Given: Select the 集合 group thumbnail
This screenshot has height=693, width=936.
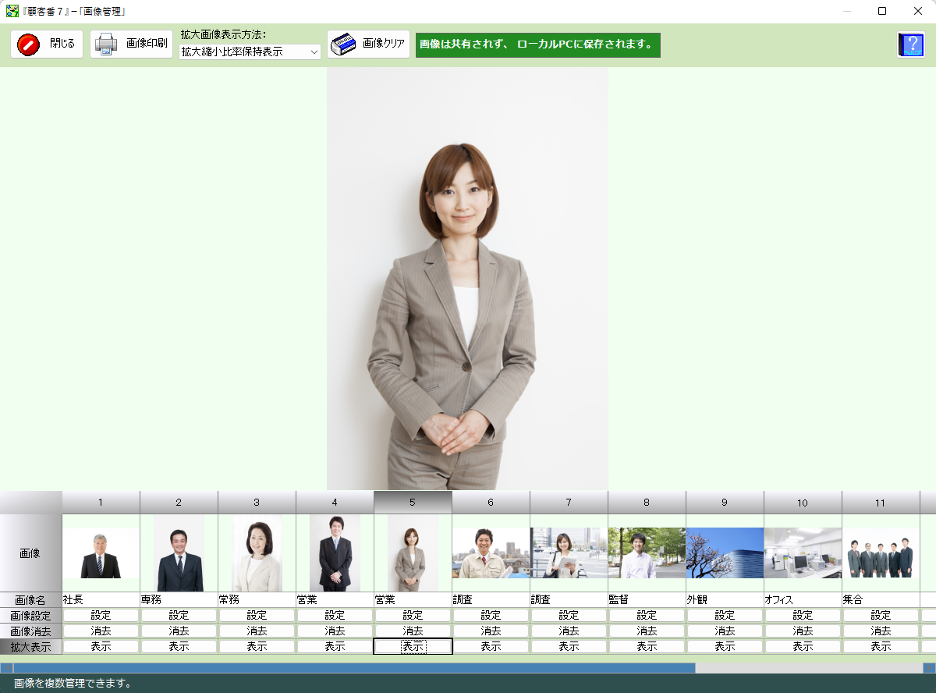Looking at the screenshot, I should click(x=881, y=553).
